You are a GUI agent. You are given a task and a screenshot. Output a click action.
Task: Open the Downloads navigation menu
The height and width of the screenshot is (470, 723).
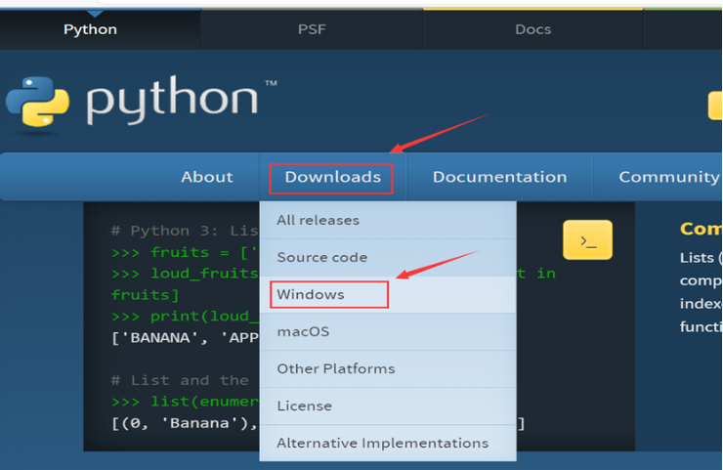click(332, 178)
